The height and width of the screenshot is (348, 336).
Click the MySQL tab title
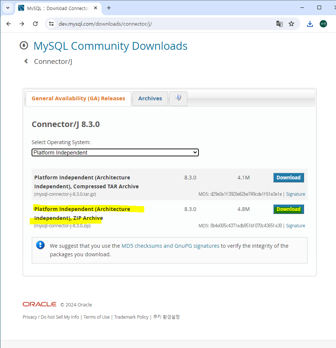point(58,8)
